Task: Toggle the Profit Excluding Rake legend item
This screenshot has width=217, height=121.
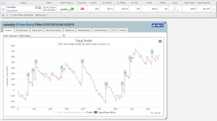Action: click(67, 112)
